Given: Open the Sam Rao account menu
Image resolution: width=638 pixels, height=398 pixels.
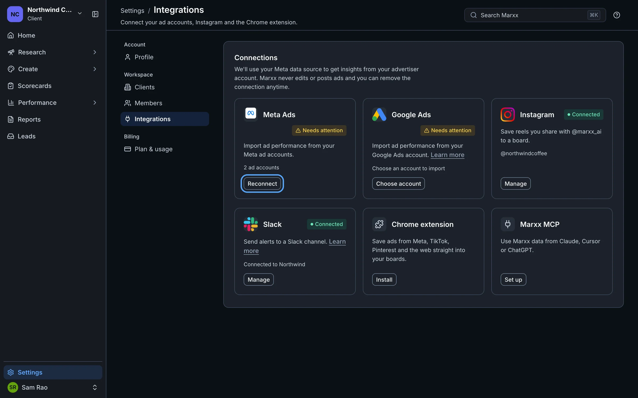Looking at the screenshot, I should click(53, 387).
